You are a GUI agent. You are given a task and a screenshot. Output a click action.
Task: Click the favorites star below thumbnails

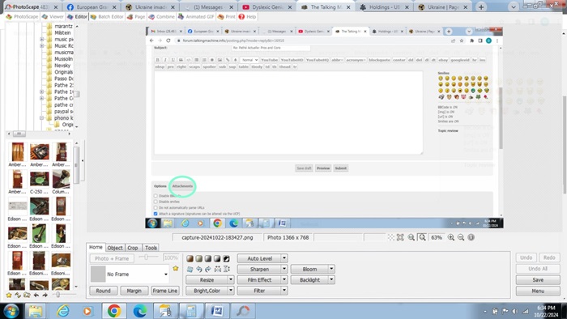(x=9, y=296)
